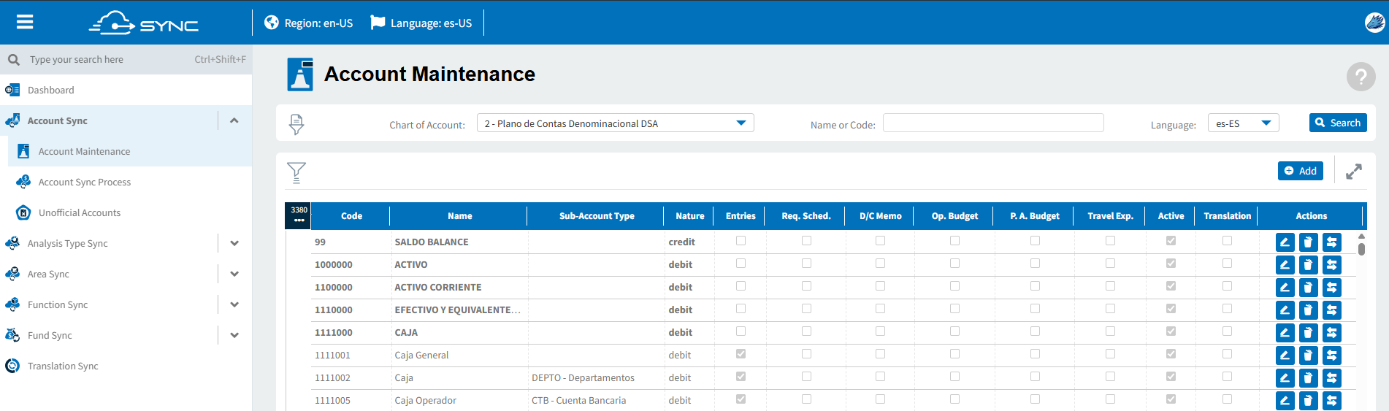Go to Unofficial Accounts in the sidebar

80,213
